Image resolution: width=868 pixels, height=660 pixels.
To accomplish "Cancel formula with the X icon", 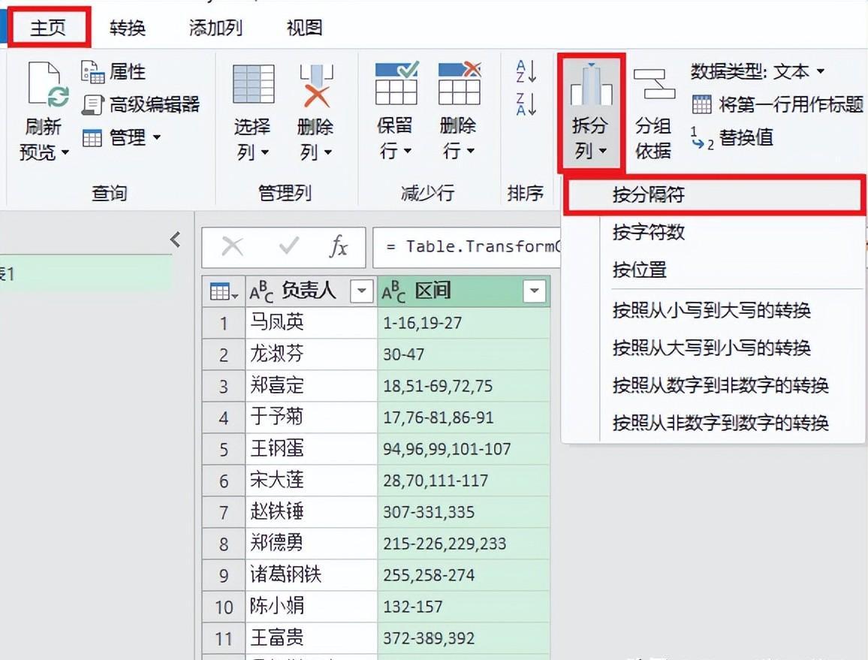I will tap(232, 246).
